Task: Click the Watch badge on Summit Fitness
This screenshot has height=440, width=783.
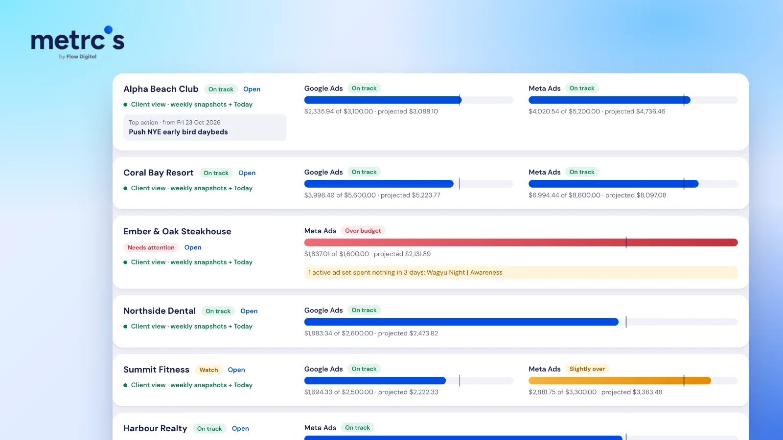Action: (208, 370)
